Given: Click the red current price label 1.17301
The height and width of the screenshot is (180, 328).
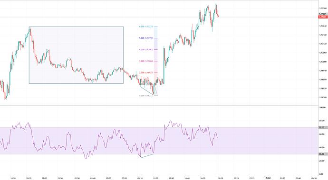Looking at the screenshot, I should (x=323, y=17).
